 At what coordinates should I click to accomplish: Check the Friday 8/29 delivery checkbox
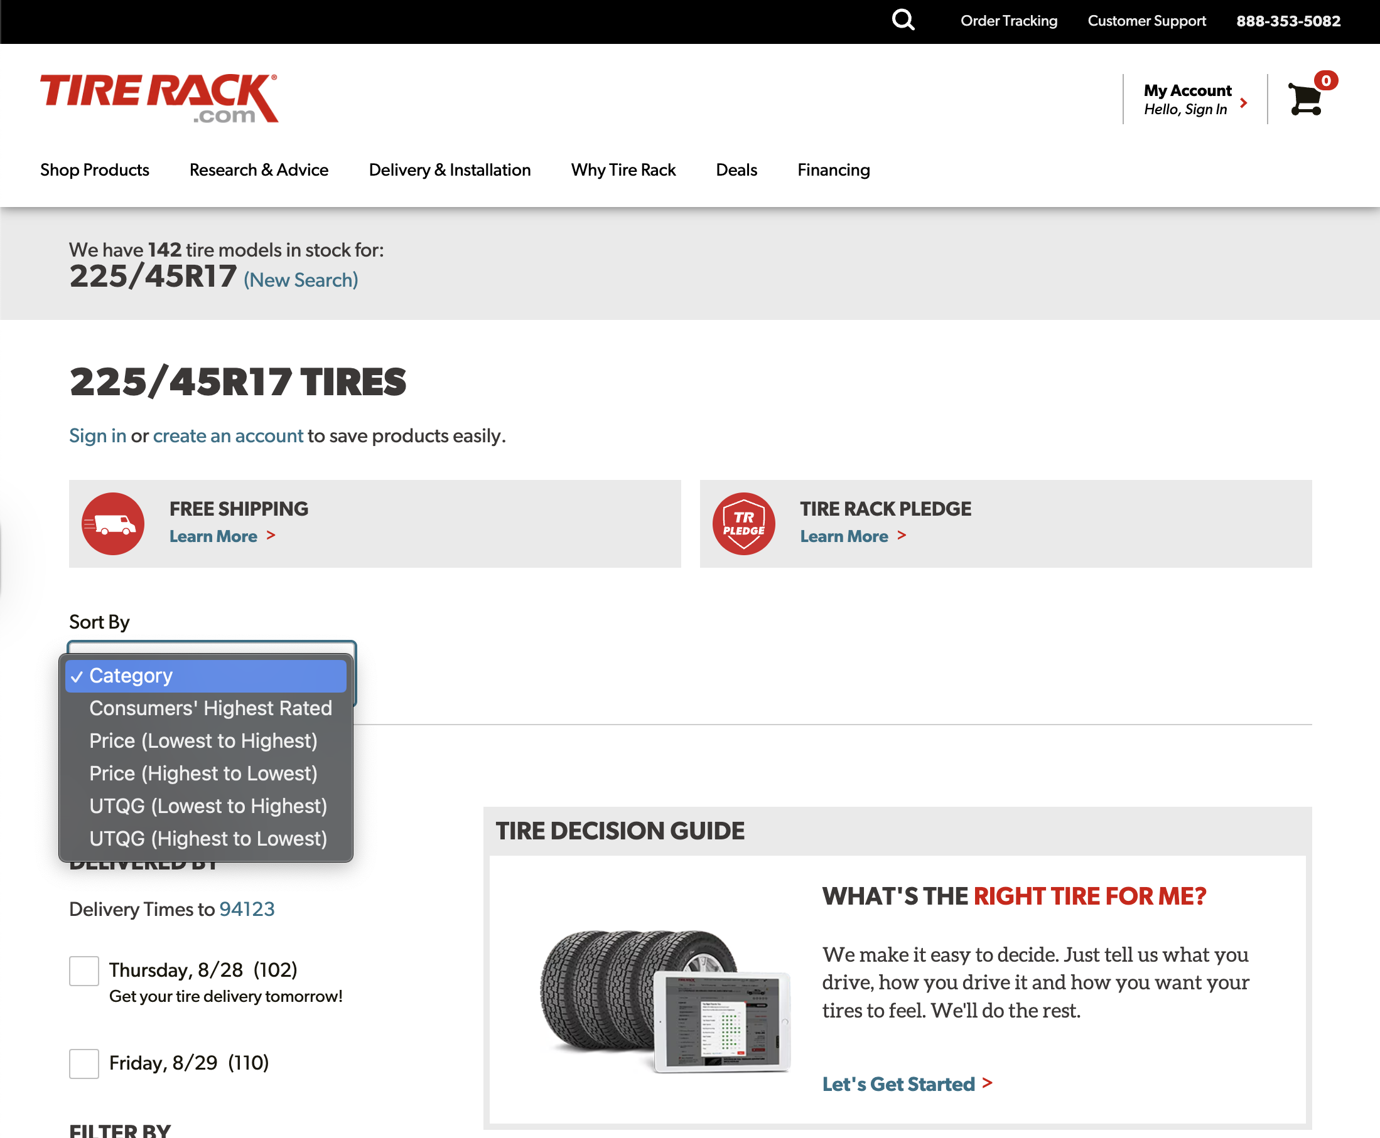tap(84, 1064)
